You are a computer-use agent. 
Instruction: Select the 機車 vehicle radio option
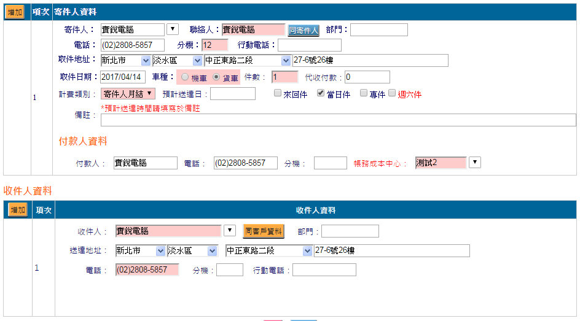tap(185, 77)
